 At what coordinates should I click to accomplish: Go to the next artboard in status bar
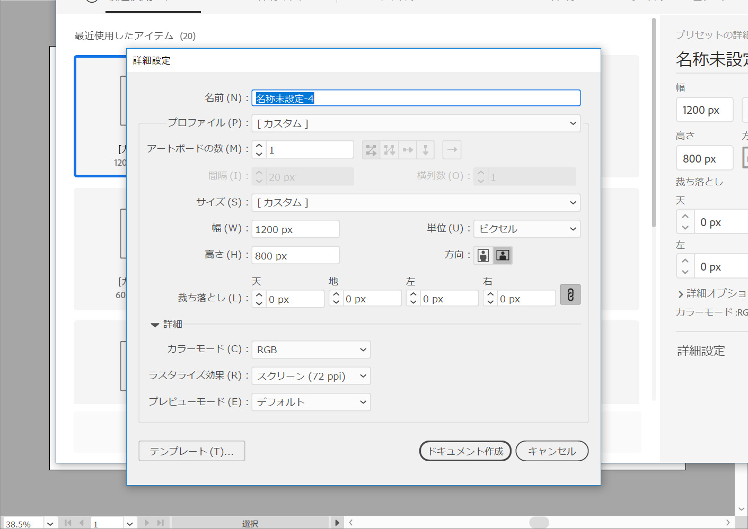pos(147,523)
